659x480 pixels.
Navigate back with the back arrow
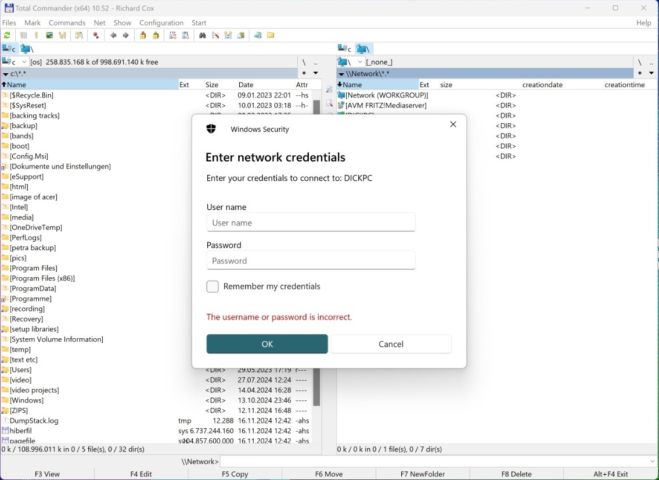113,35
